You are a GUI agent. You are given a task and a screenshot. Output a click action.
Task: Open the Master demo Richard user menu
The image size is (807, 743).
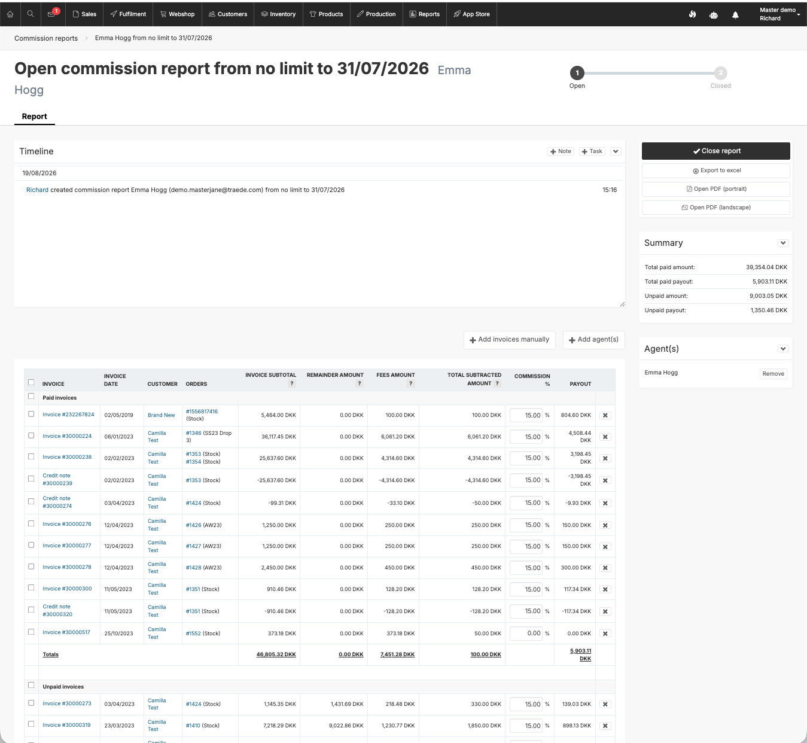779,14
